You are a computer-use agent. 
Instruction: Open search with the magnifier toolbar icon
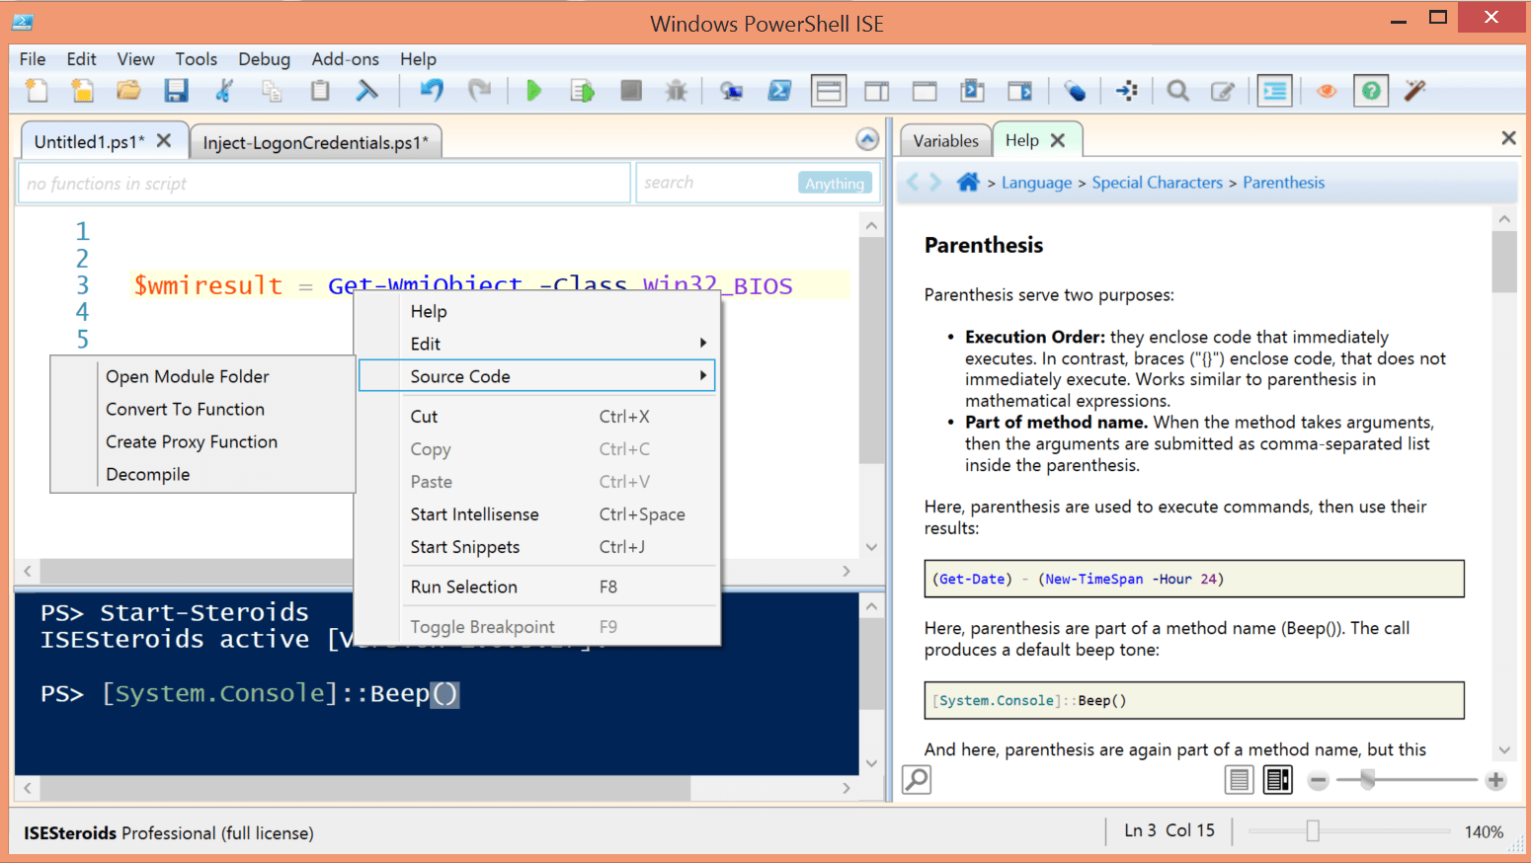tap(1177, 91)
